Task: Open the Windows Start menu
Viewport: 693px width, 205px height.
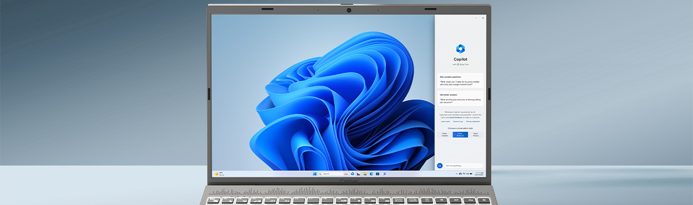Action: pyautogui.click(x=315, y=174)
